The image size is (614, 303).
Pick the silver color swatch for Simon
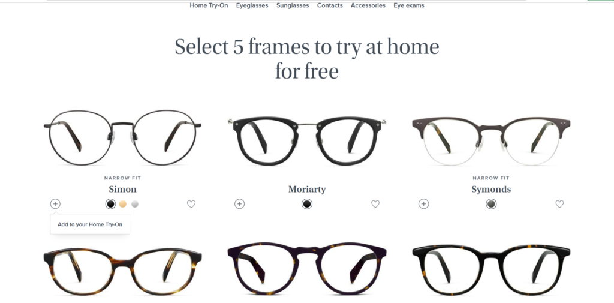tap(135, 204)
